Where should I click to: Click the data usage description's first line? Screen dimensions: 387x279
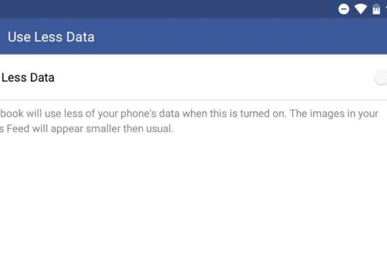pyautogui.click(x=189, y=114)
